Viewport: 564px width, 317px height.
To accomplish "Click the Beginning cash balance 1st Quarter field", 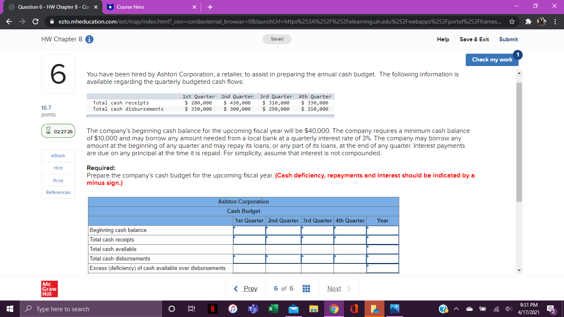I will point(249,230).
